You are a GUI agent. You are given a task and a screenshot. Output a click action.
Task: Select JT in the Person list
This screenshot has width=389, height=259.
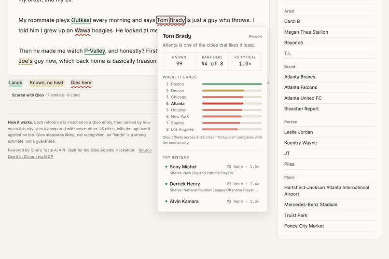(329, 153)
